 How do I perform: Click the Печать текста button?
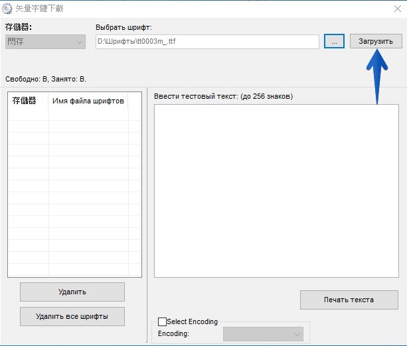pos(349,300)
